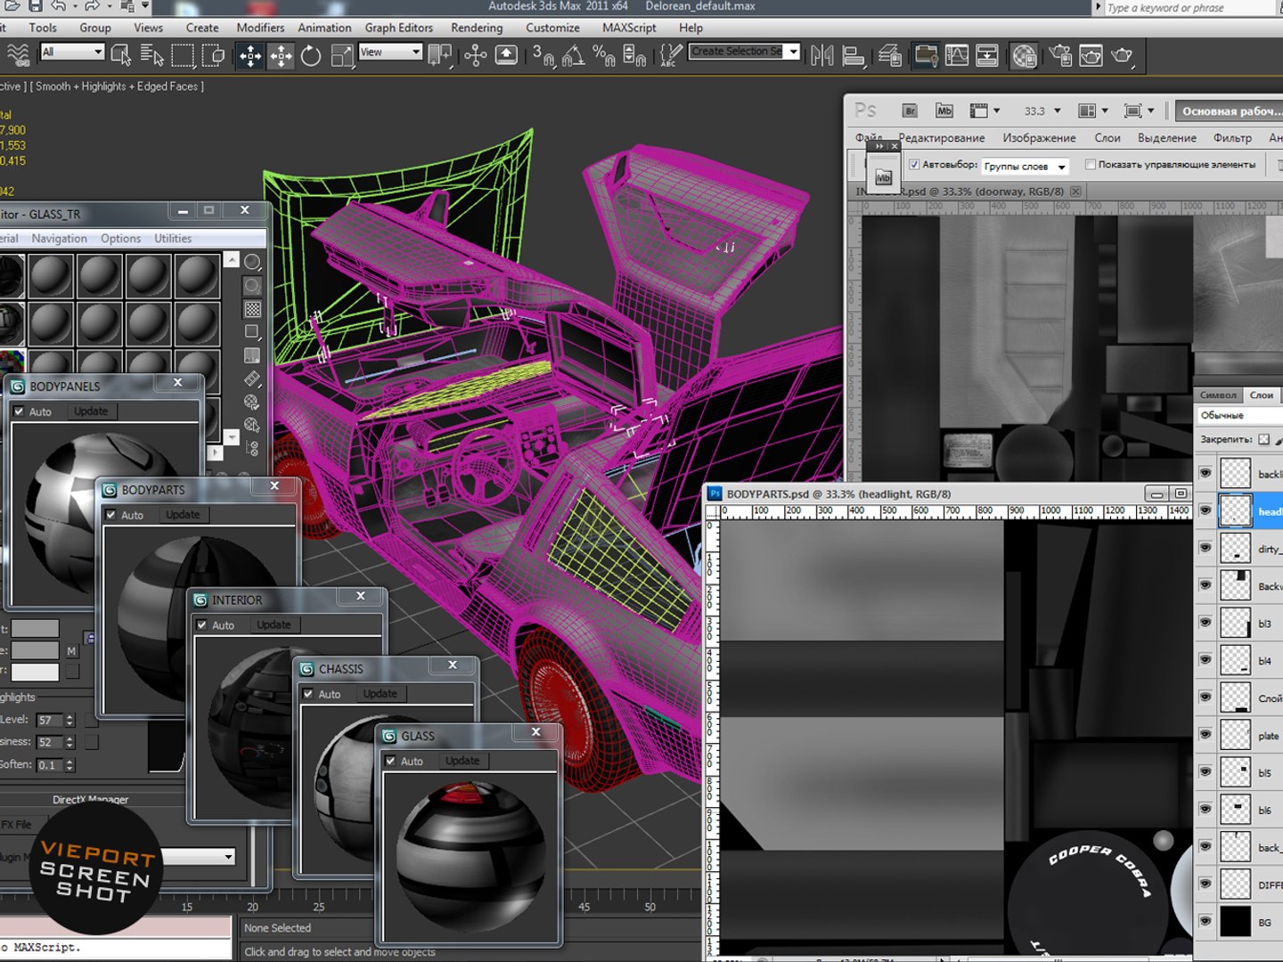This screenshot has width=1283, height=962.
Task: Toggle Angle Snap in 3ds Max toolbar
Action: tap(574, 56)
